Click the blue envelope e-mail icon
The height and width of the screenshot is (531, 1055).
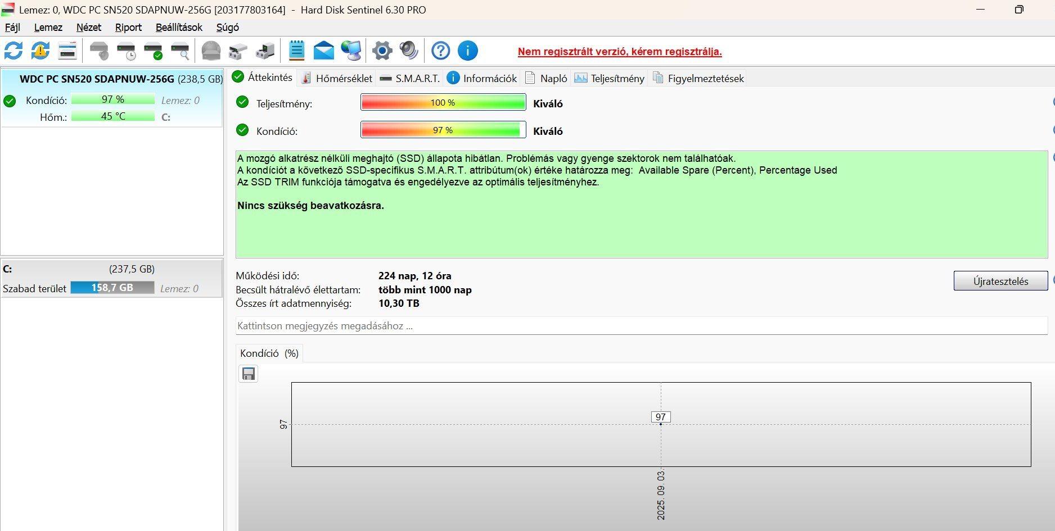point(323,51)
